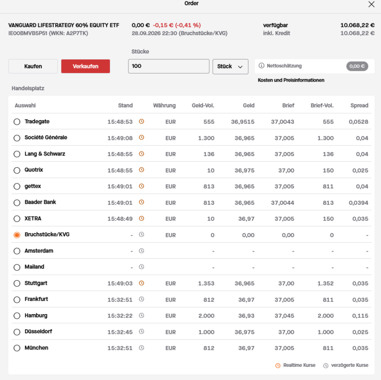Click the realtime clock icon in Société Générale row
Image resolution: width=381 pixels, height=380 pixels.
[141, 137]
